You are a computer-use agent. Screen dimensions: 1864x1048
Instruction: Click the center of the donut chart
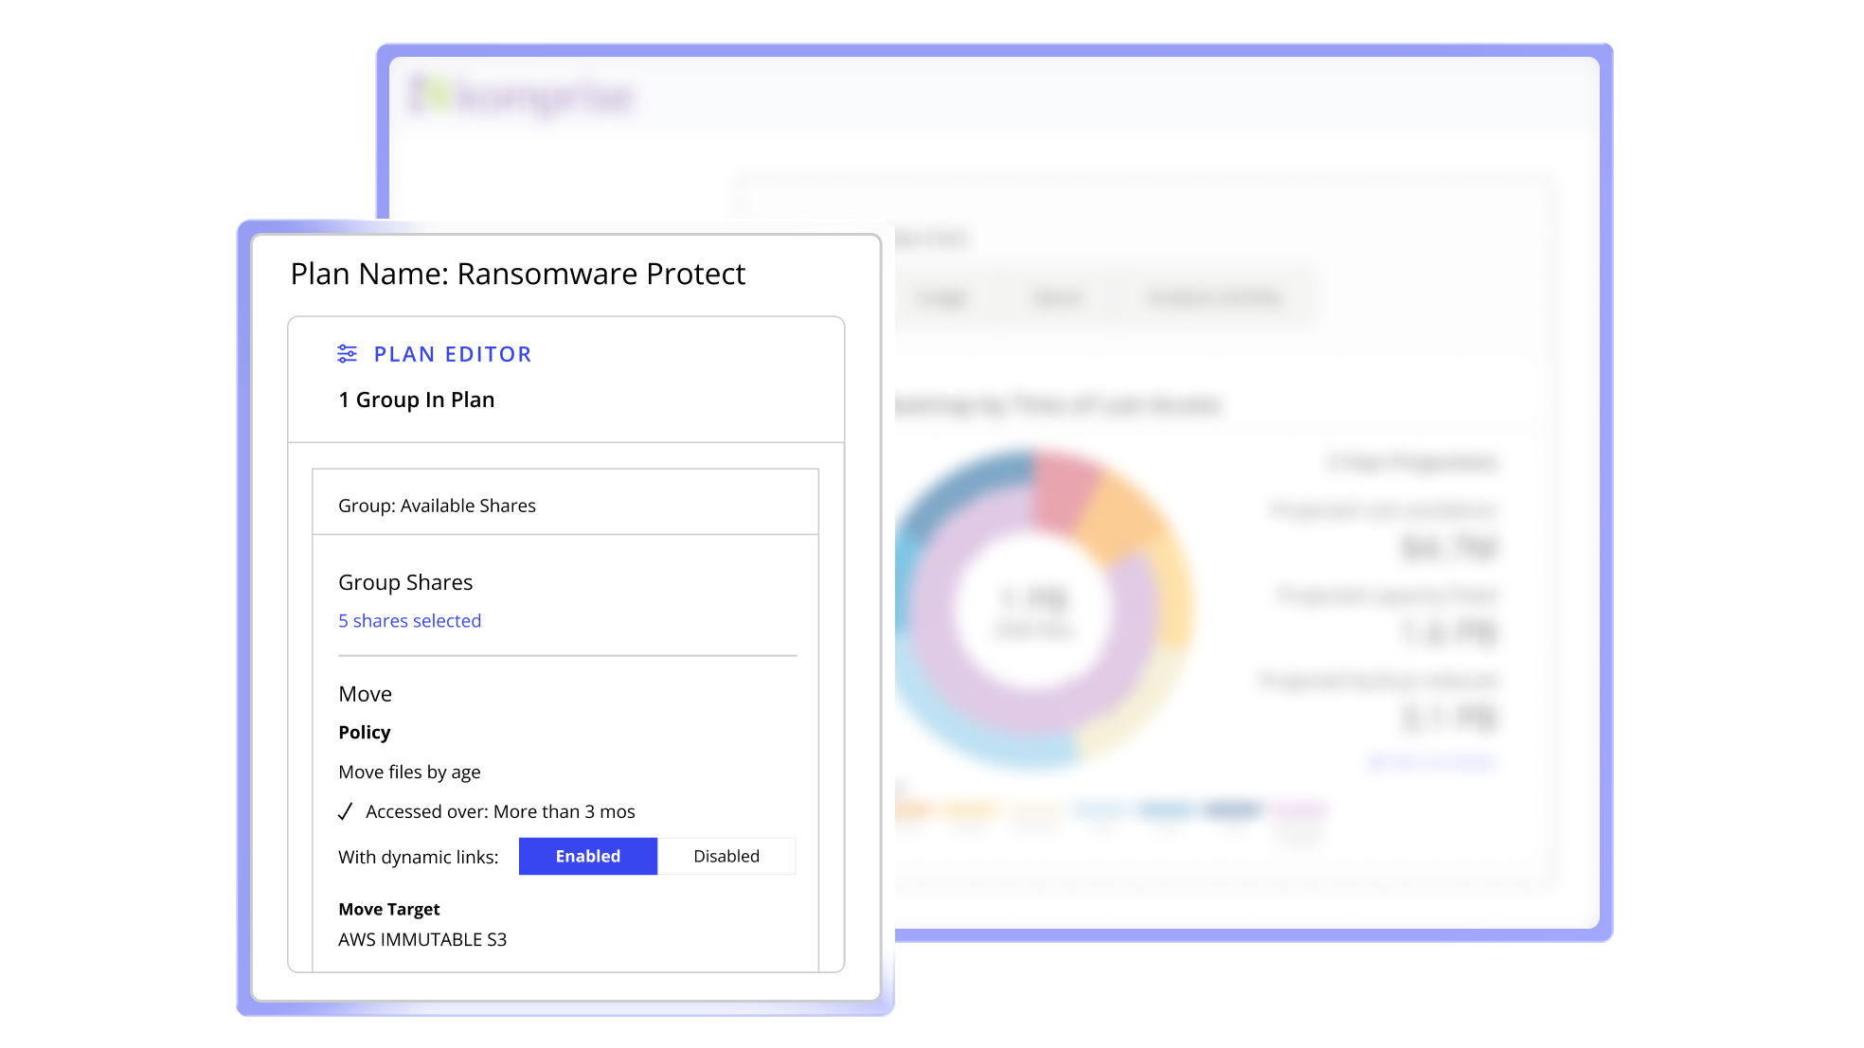point(1033,611)
